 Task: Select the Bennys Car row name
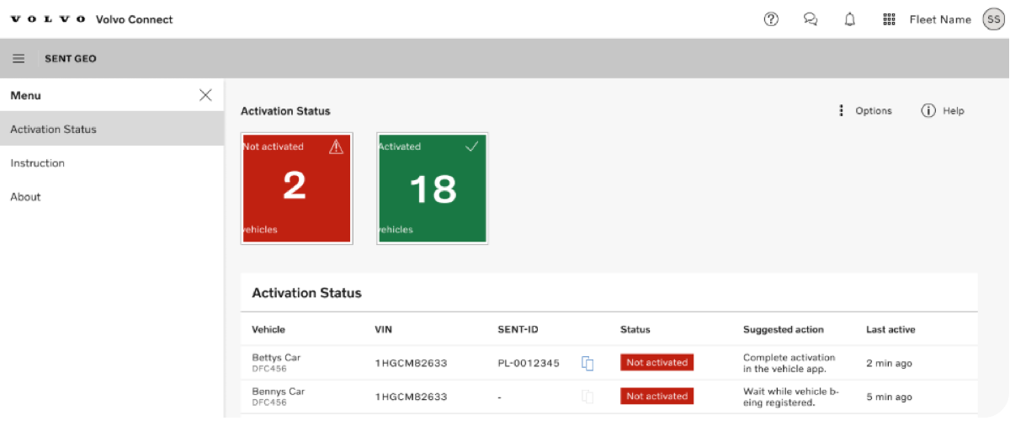(279, 391)
